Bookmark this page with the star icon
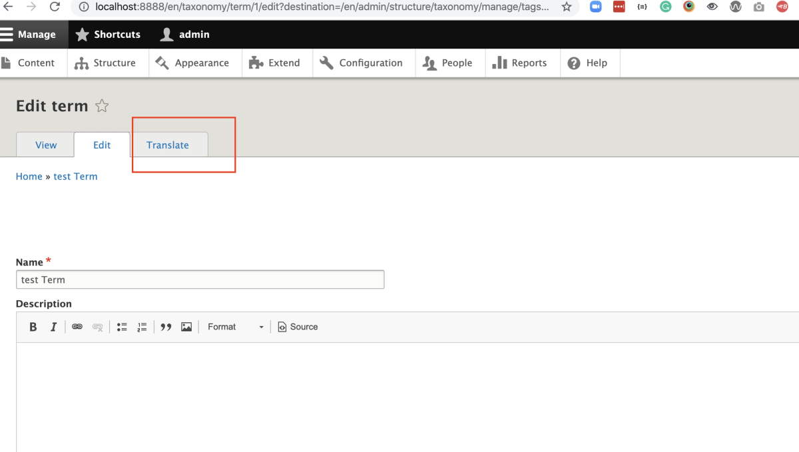Image resolution: width=799 pixels, height=452 pixels. (567, 7)
